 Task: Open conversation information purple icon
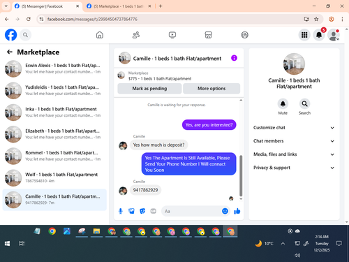point(234,58)
